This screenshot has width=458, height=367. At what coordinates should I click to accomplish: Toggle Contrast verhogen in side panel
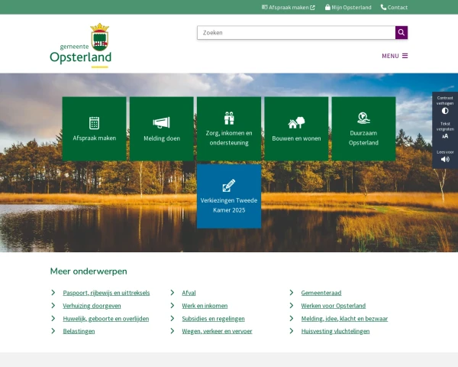point(445,105)
